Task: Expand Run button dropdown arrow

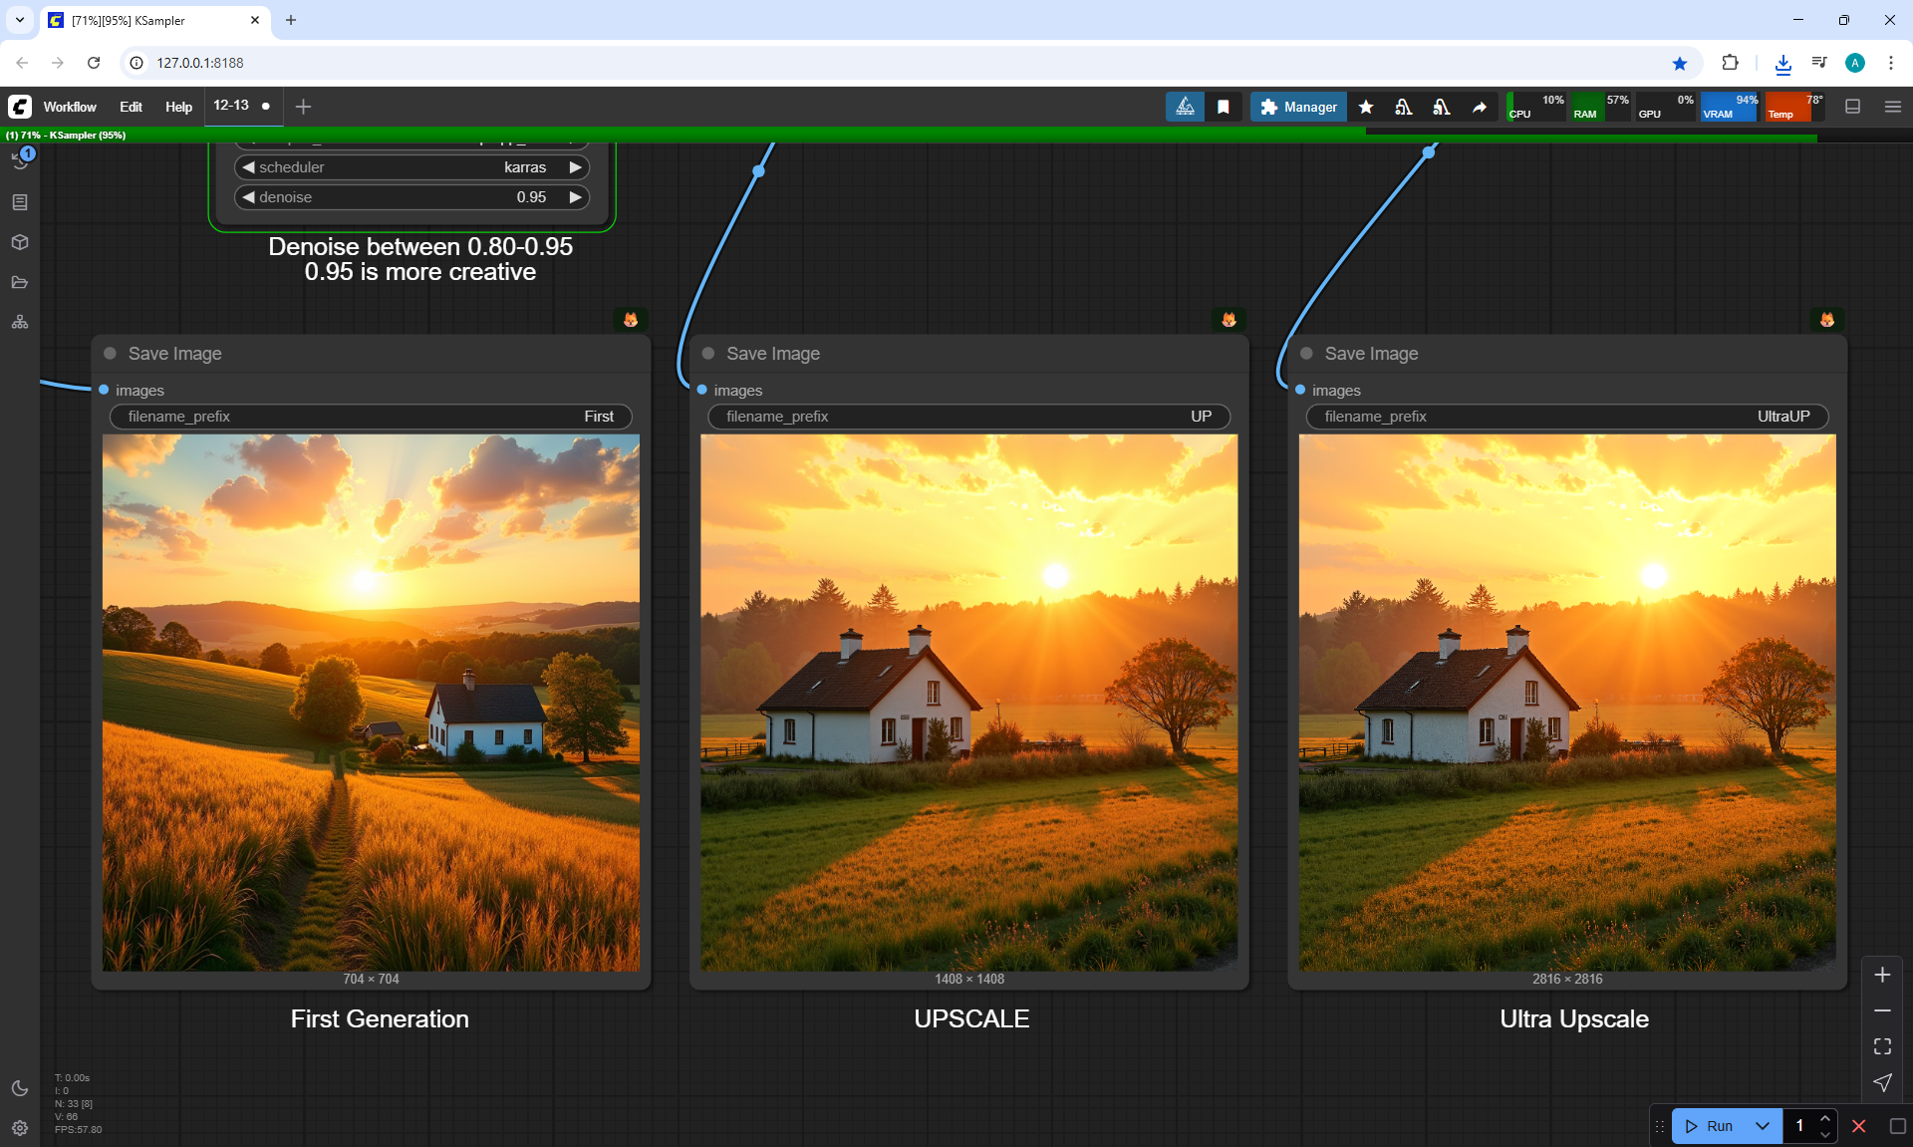Action: pyautogui.click(x=1762, y=1126)
